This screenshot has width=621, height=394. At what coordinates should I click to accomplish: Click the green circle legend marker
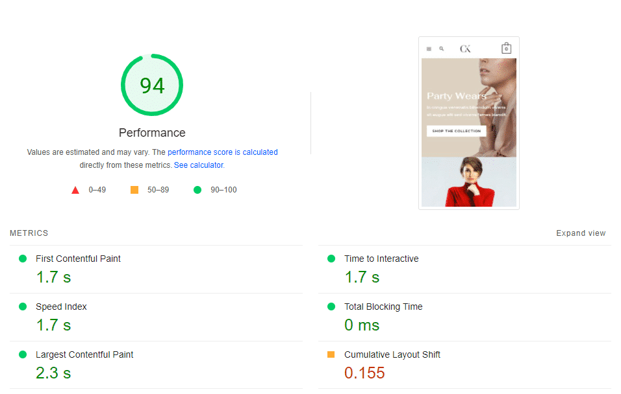click(197, 189)
